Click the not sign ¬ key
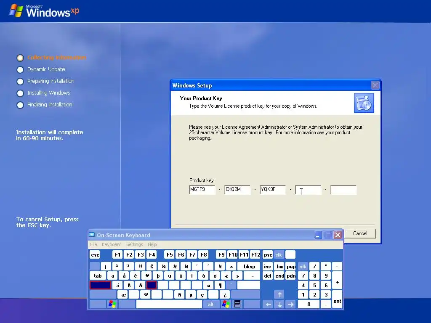This screenshot has height=323, width=431. [x=252, y=276]
